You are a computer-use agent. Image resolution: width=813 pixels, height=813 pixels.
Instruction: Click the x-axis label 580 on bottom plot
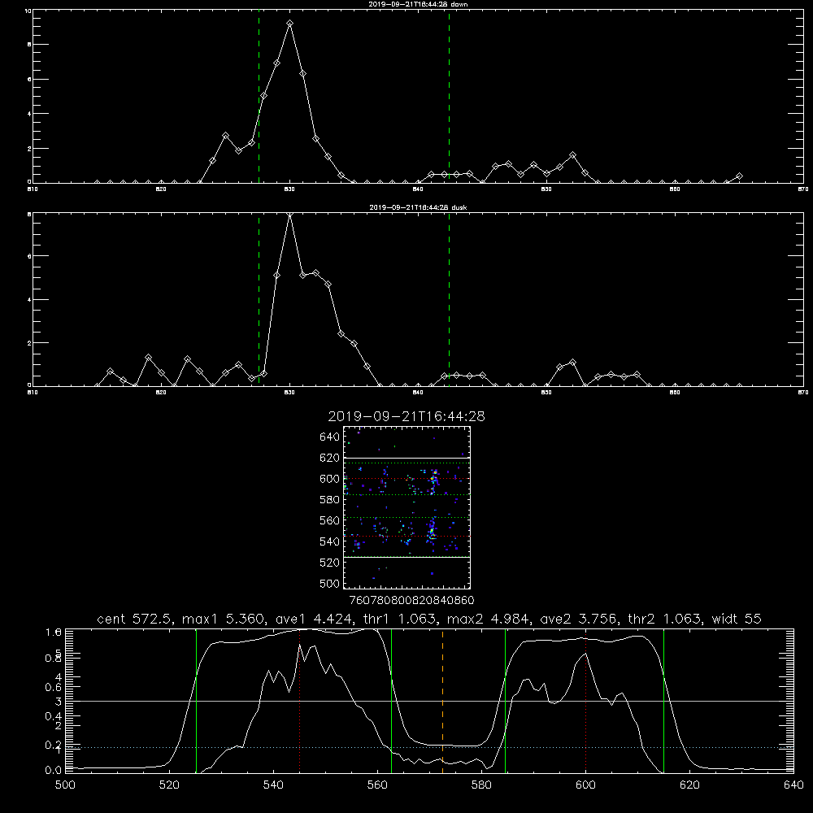[481, 785]
